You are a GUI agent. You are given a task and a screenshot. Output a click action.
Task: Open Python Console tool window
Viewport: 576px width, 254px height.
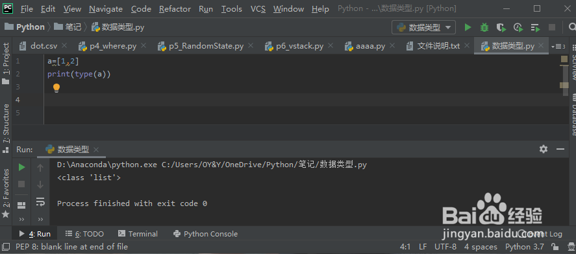click(205, 234)
